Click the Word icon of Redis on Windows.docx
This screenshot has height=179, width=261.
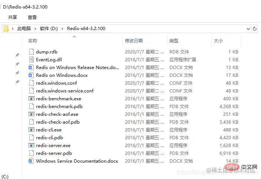coord(31,75)
